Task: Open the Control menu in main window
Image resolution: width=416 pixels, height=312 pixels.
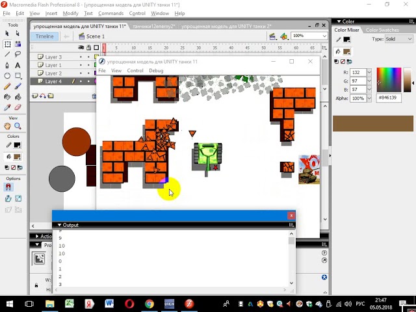Action: (137, 13)
